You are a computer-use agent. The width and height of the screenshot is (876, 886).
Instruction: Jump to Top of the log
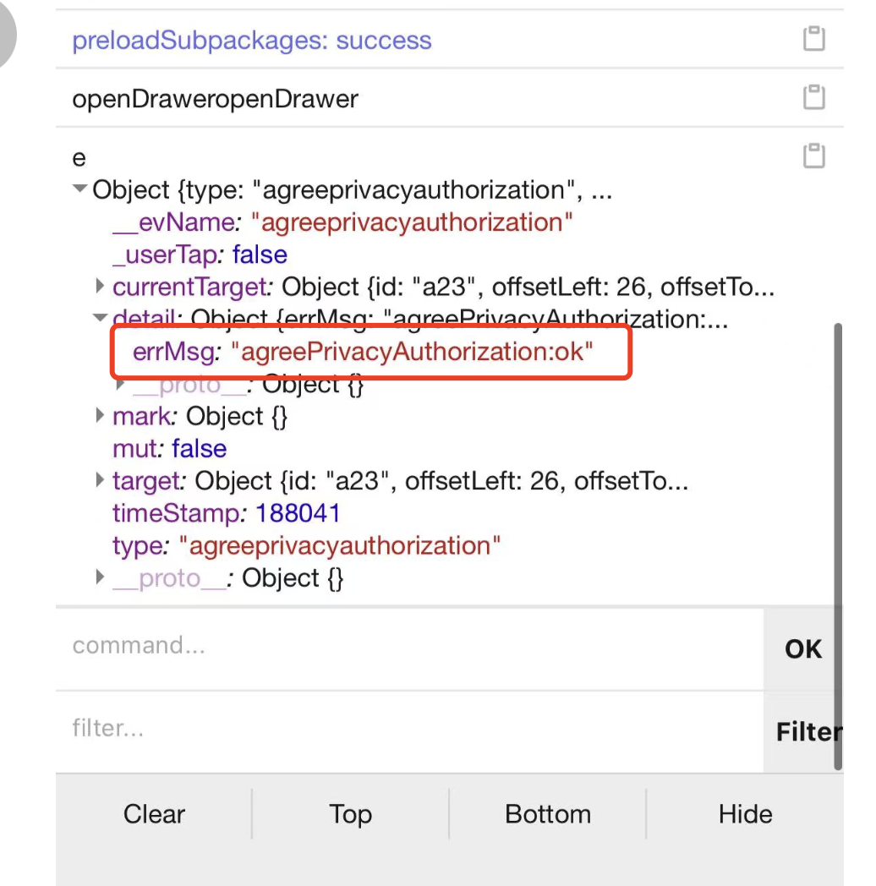tap(351, 814)
